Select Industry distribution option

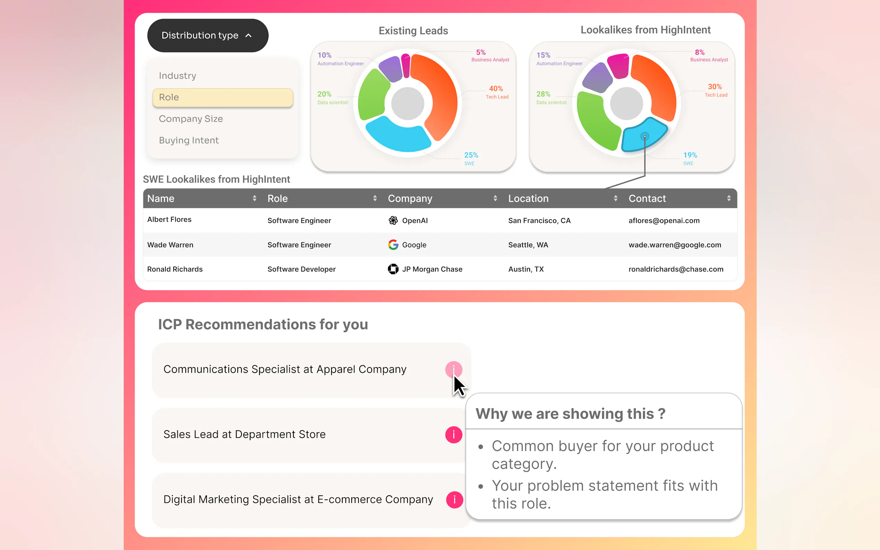(177, 76)
